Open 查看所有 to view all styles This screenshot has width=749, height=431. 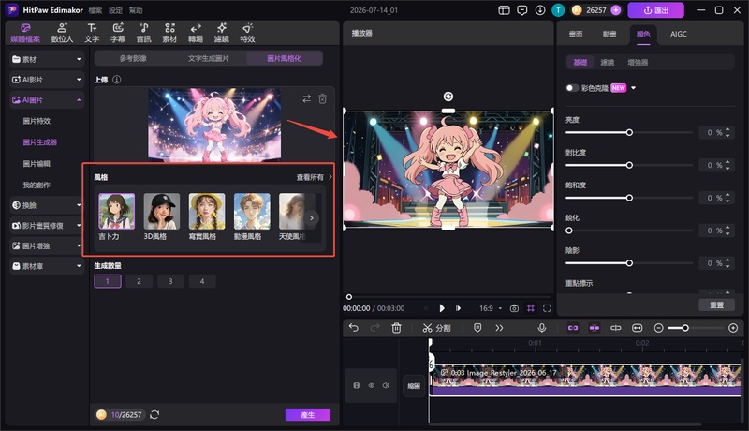314,177
